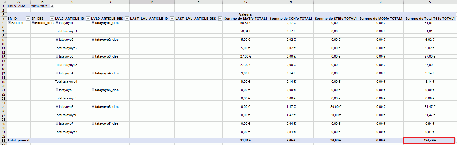The image size is (457, 145).
Task: Open the SR_DES field filter dropdown
Action: (52, 19)
